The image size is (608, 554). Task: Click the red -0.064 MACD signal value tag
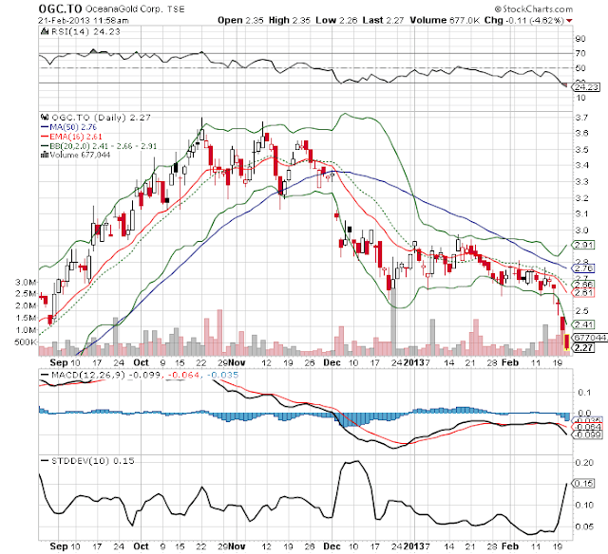(x=587, y=428)
